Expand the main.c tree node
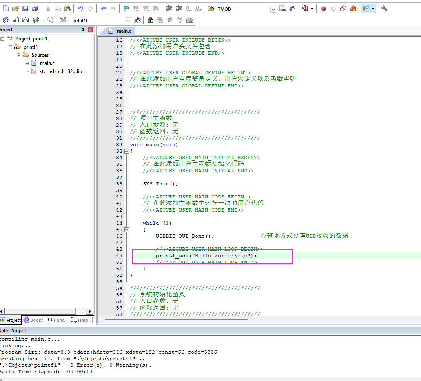This screenshot has width=421, height=381. [x=27, y=63]
